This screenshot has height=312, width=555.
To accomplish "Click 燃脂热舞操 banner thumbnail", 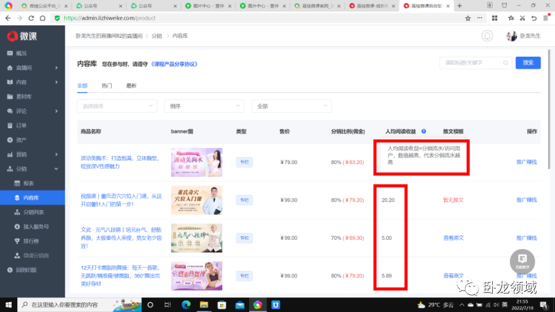I will click(x=197, y=276).
